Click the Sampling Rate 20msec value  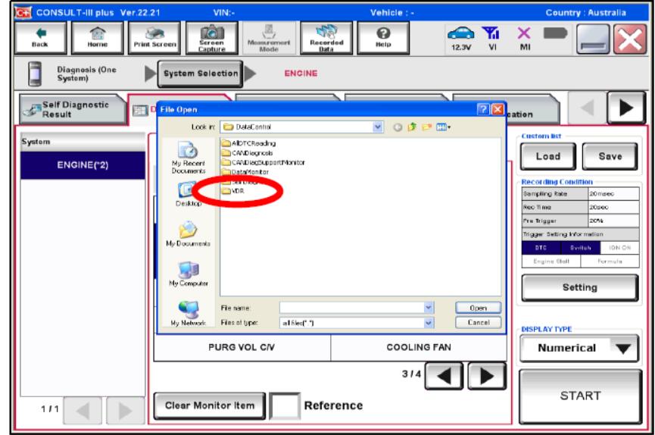point(613,194)
